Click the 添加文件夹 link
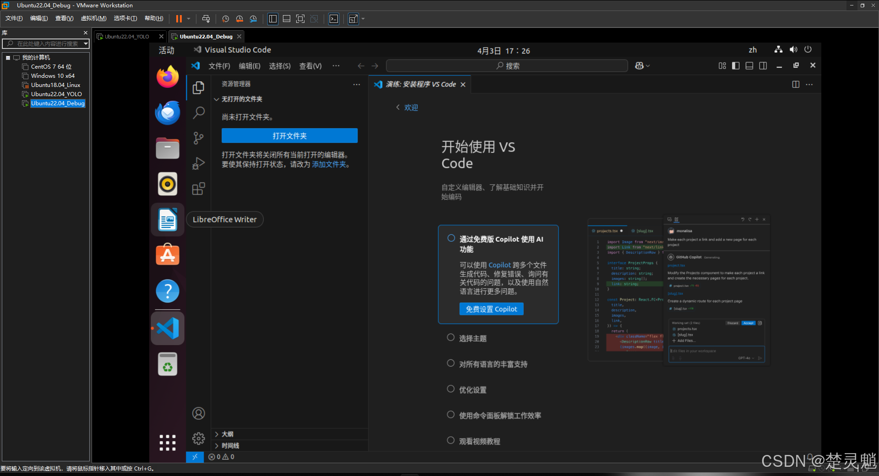Viewport: 879px width, 476px height. point(329,164)
